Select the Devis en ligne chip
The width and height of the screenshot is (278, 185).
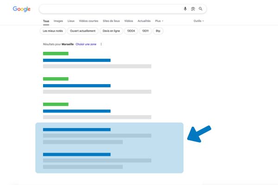tap(111, 31)
